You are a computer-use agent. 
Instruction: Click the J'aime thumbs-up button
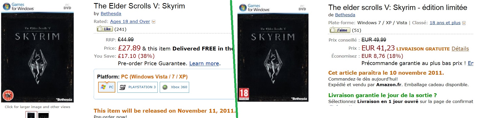coord(340,30)
